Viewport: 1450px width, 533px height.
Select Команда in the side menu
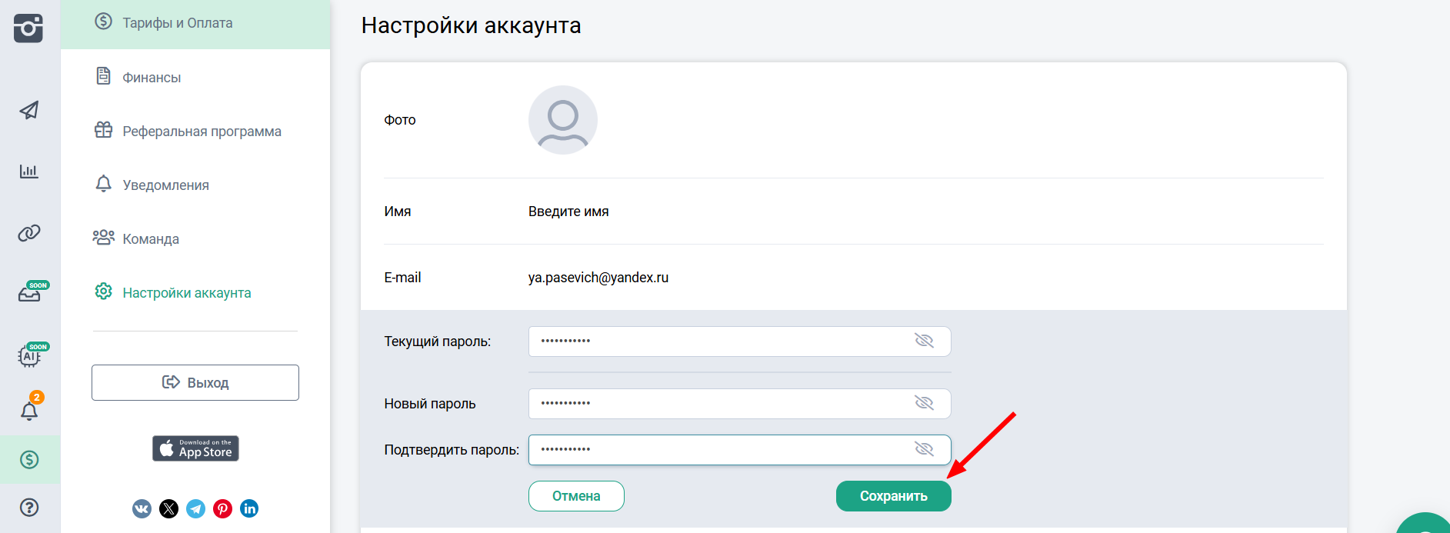(151, 239)
